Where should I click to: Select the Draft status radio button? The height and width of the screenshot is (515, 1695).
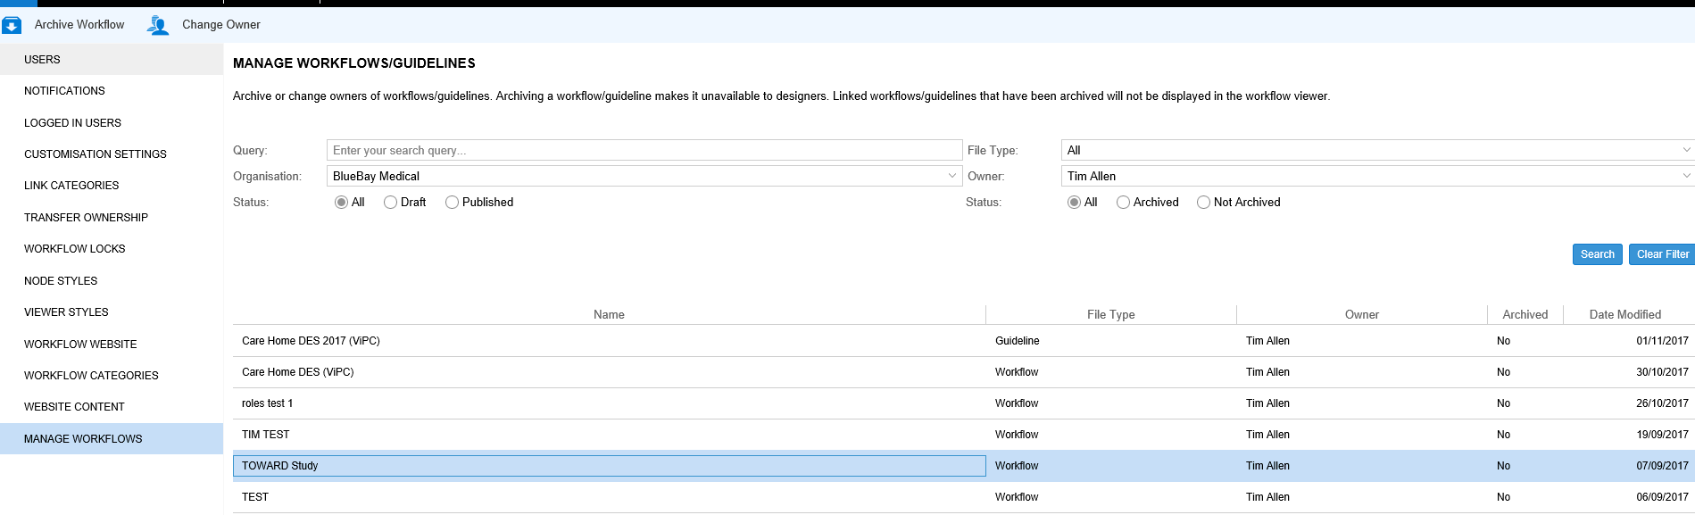click(x=391, y=203)
